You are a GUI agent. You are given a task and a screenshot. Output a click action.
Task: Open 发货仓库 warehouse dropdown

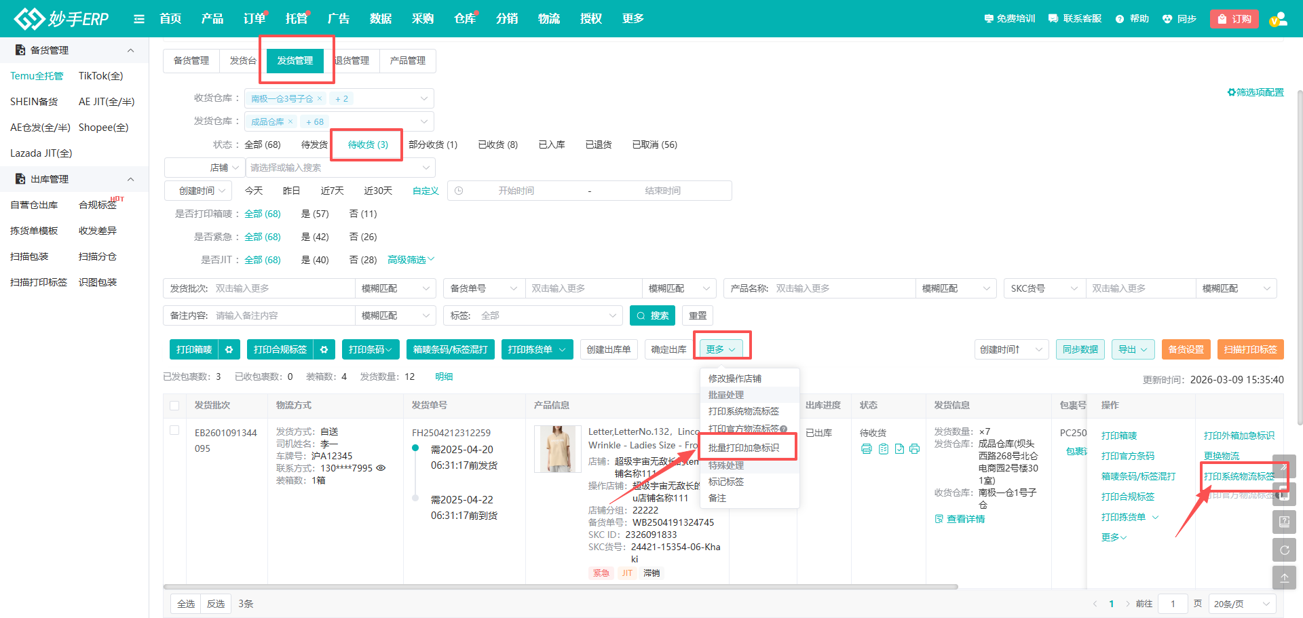click(339, 121)
